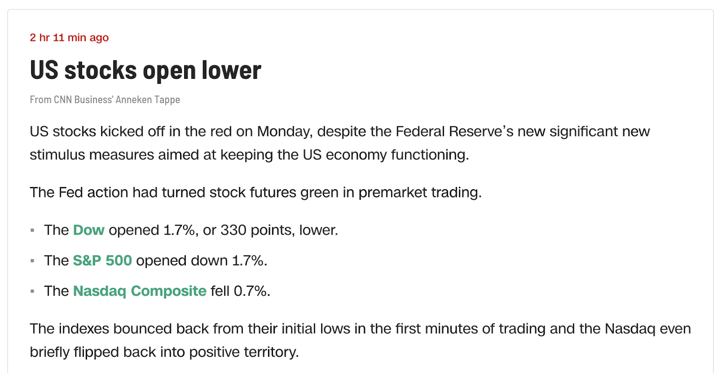Click the line 'stimulus measures aimed at keeping'
Viewport: 722px width, 373px height.
249,155
